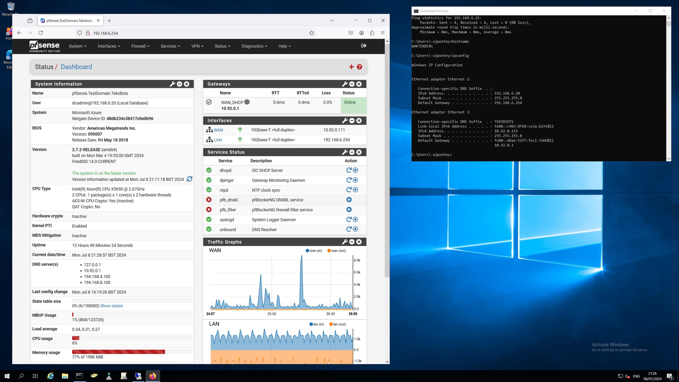Collapse the Interfaces widget panel
679x382 pixels.
[352, 121]
